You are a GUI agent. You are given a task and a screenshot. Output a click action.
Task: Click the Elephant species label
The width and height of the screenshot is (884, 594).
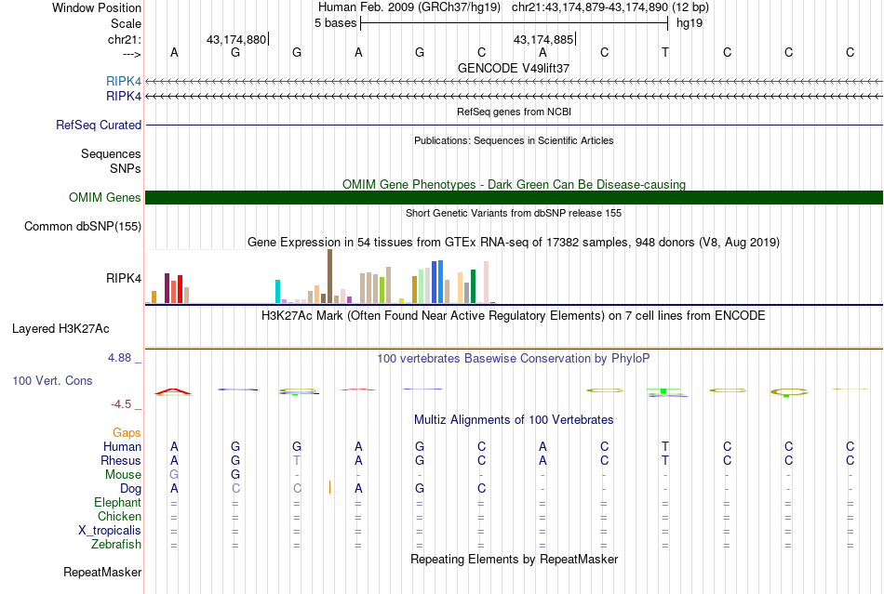click(117, 502)
